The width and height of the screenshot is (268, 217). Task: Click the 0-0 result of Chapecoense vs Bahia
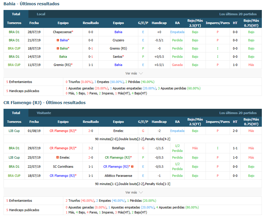point(91,32)
